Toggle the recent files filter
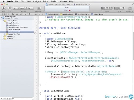 click(x=5, y=99)
